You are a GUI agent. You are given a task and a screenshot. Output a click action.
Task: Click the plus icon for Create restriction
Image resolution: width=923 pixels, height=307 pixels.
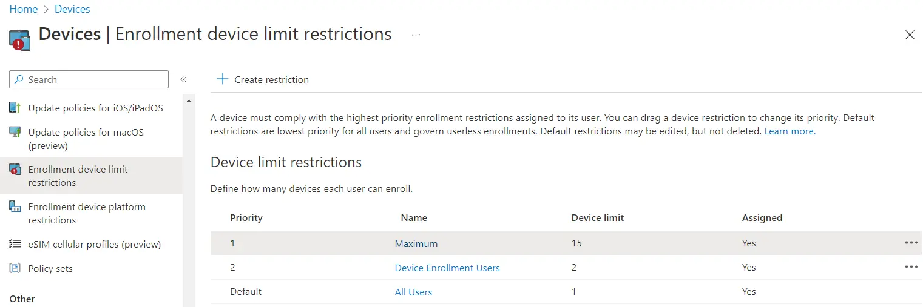point(223,79)
